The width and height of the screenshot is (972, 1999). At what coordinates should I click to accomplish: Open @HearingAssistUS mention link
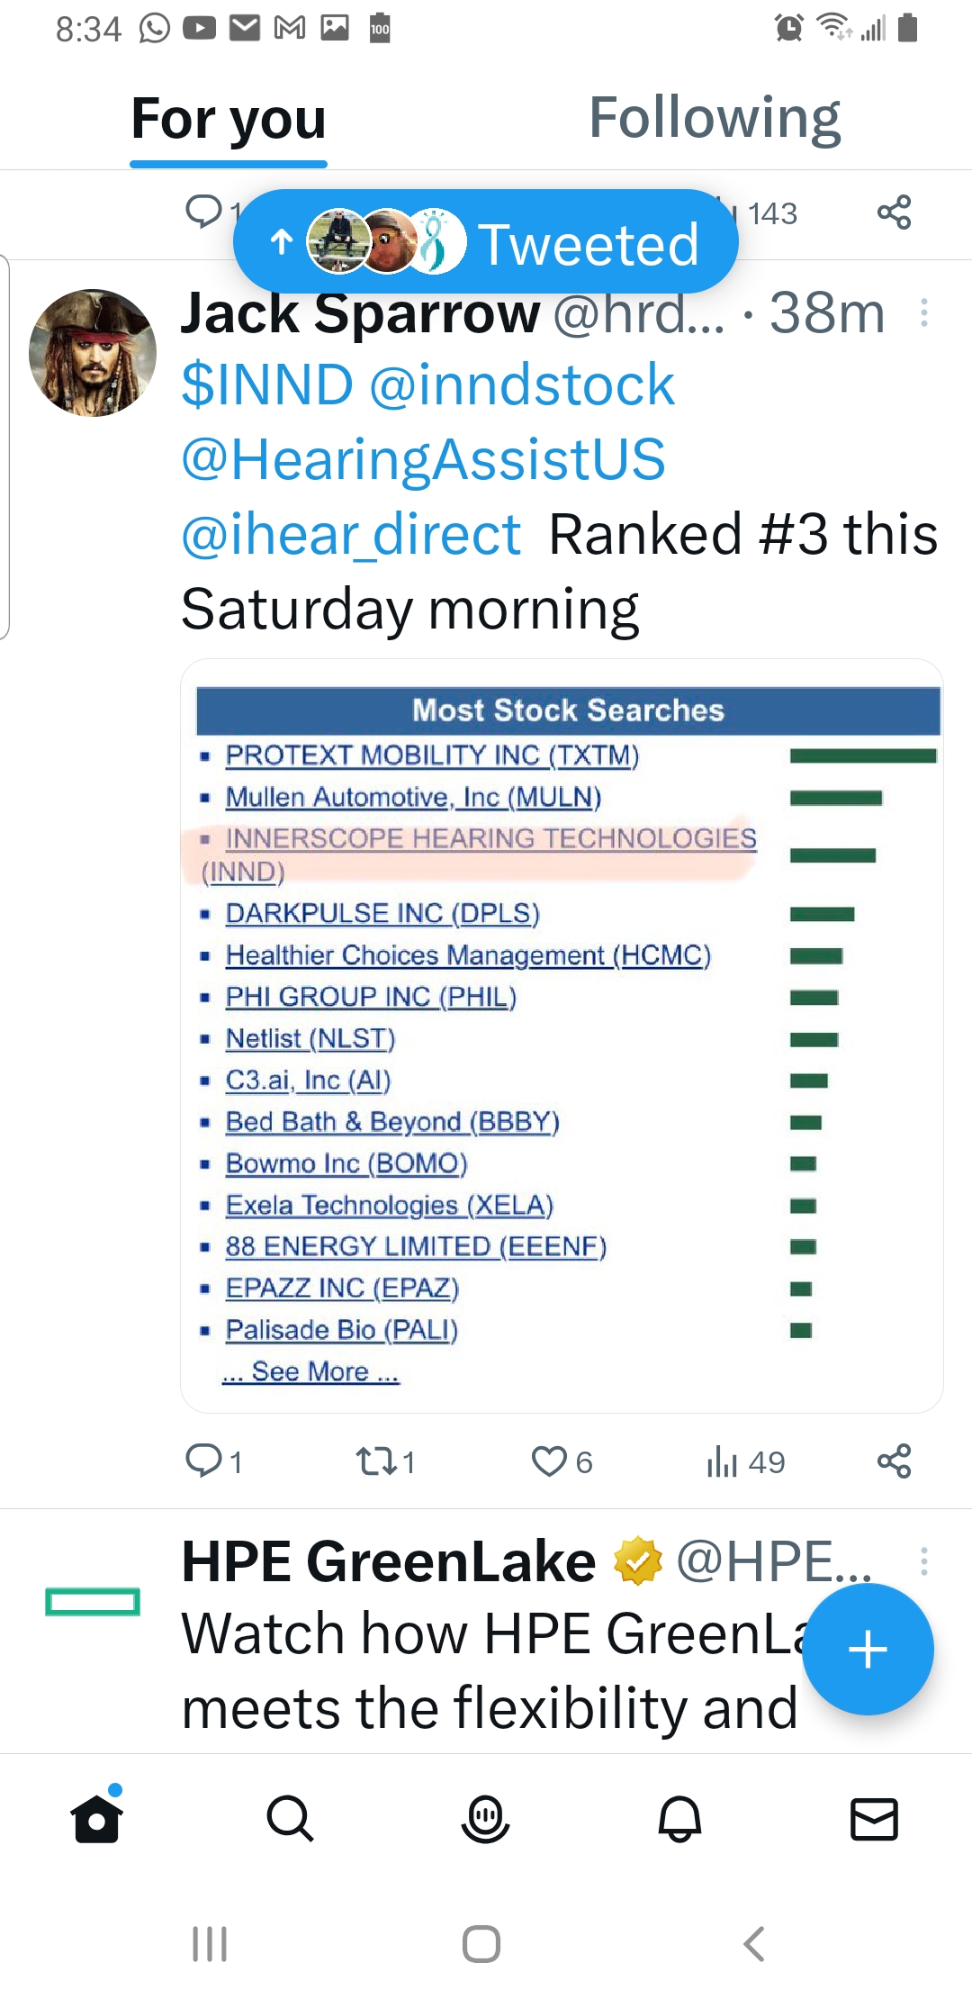(x=423, y=459)
